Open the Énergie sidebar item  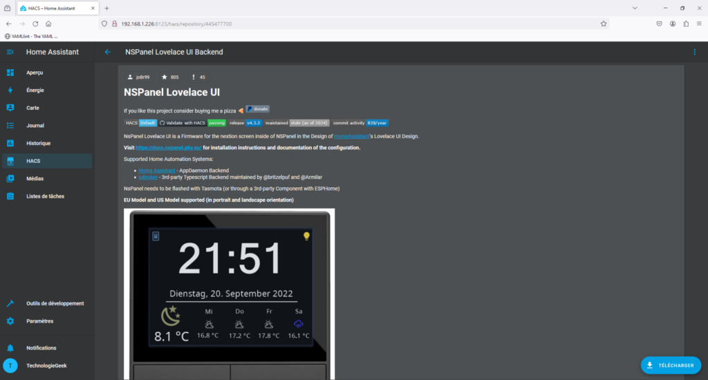[x=47, y=91]
